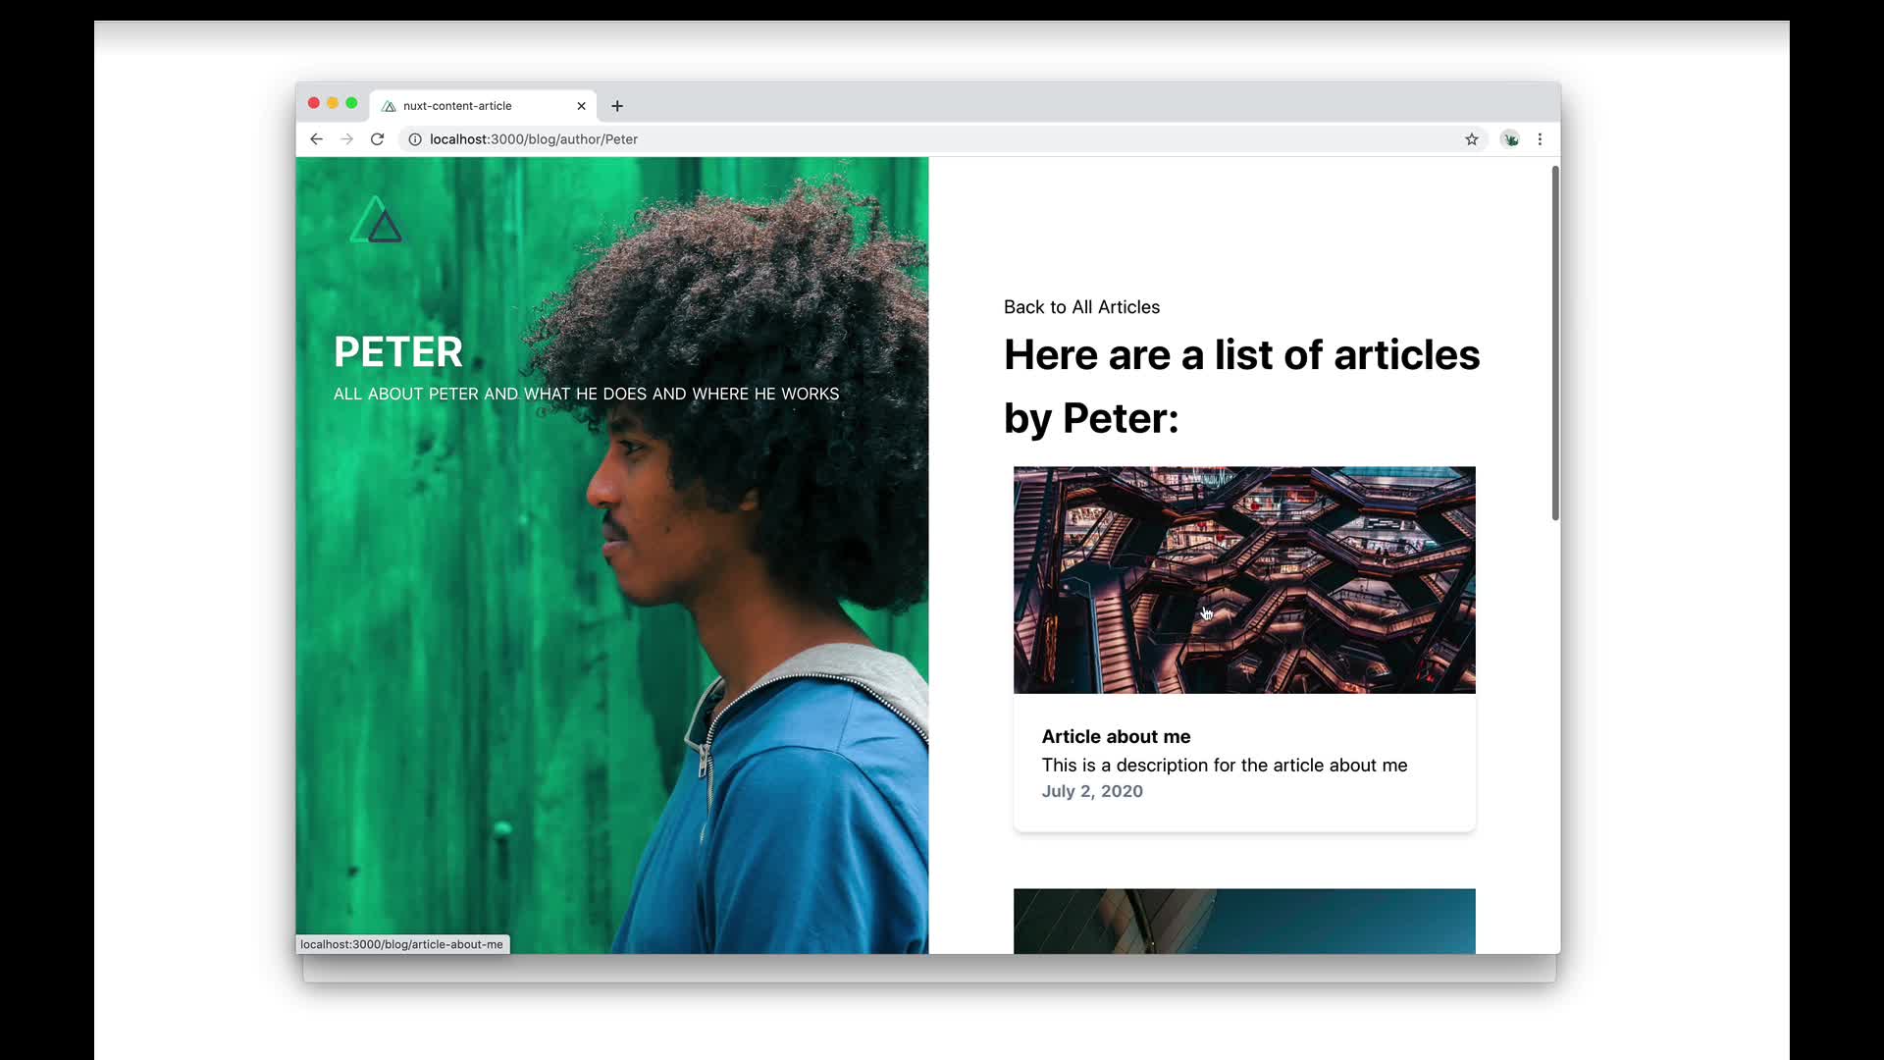1884x1060 pixels.
Task: Close the nuxt-content-article tab
Action: (x=581, y=106)
